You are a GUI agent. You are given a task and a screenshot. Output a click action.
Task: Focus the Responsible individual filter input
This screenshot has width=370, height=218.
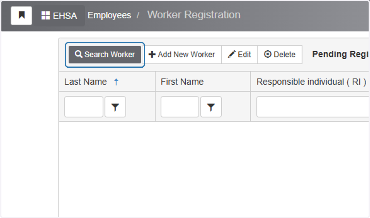tap(313, 107)
